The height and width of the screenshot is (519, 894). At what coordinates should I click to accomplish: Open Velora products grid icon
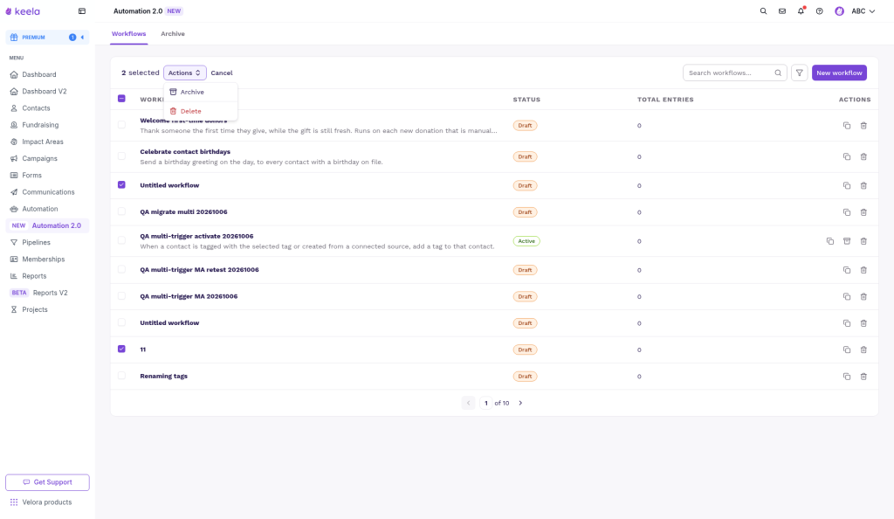14,502
